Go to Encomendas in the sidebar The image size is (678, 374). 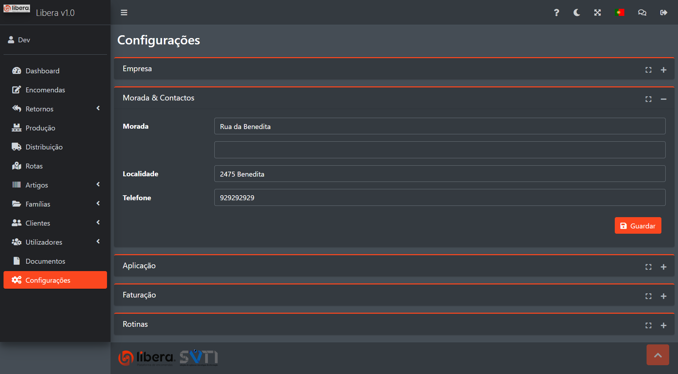[45, 90]
